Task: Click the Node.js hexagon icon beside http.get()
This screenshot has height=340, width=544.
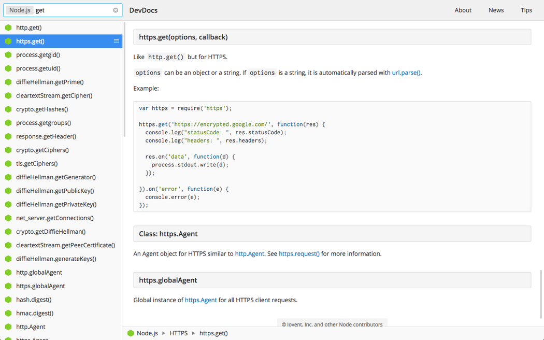Action: pyautogui.click(x=8, y=27)
